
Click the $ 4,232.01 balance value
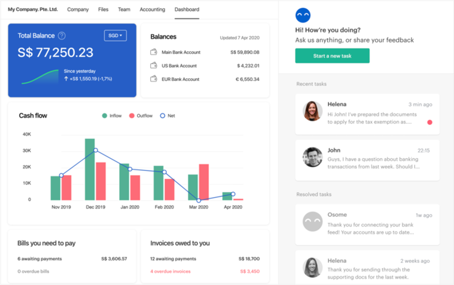(248, 66)
